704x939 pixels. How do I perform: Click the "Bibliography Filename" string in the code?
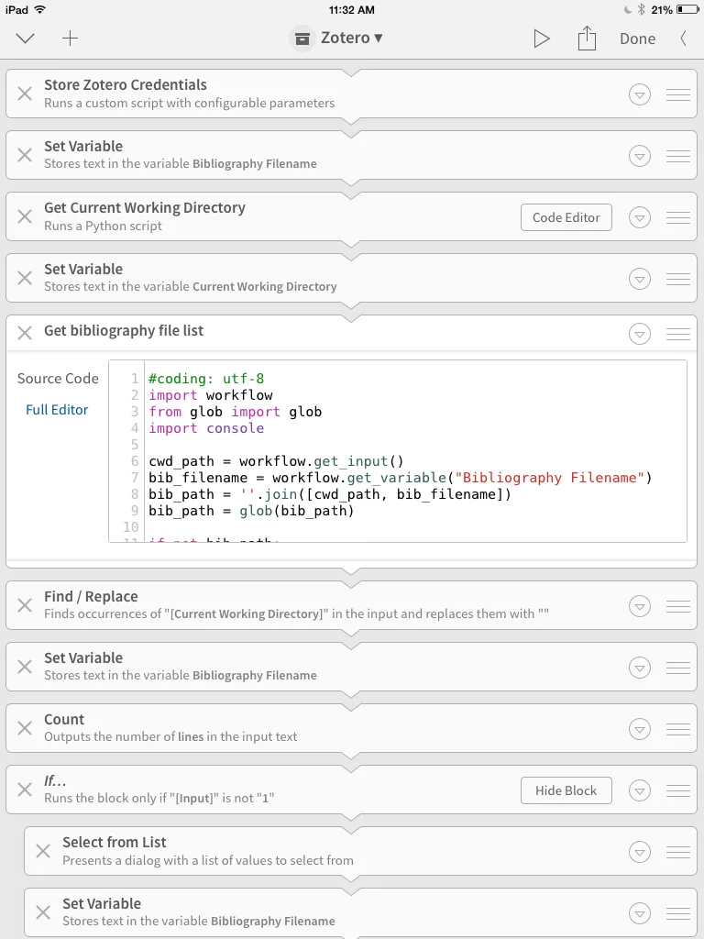[549, 478]
